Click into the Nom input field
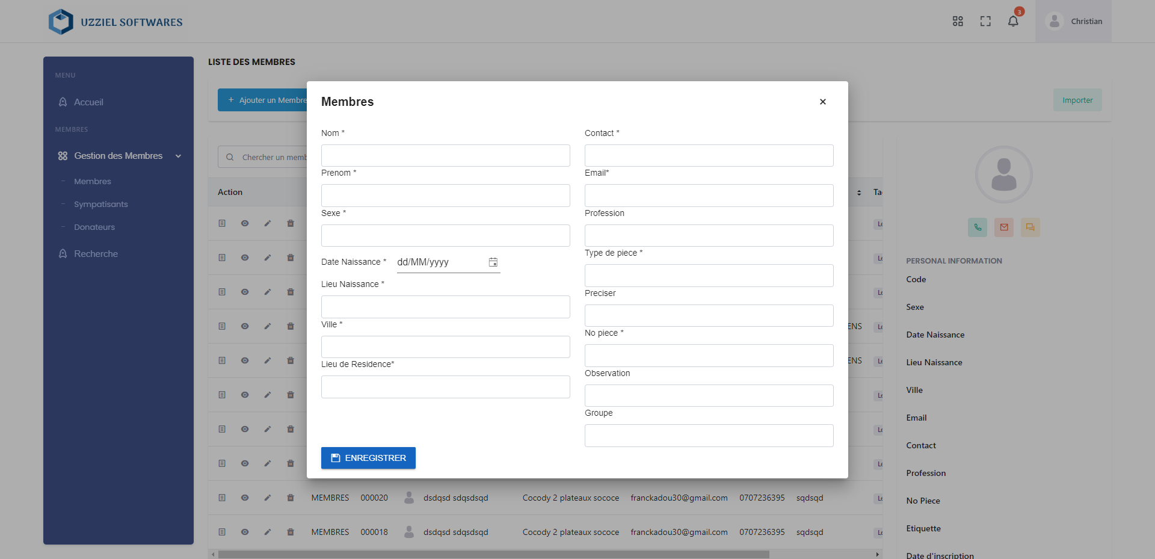Screen dimensions: 1155x559 445,156
